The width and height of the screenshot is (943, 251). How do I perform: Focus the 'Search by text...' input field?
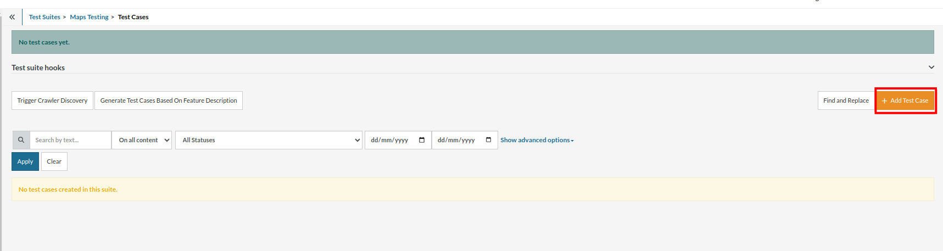point(70,140)
